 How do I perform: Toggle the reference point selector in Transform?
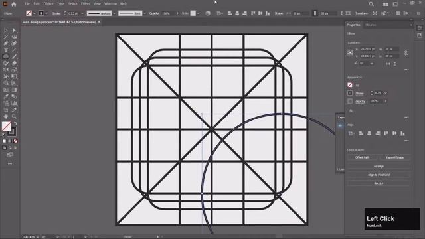point(350,53)
